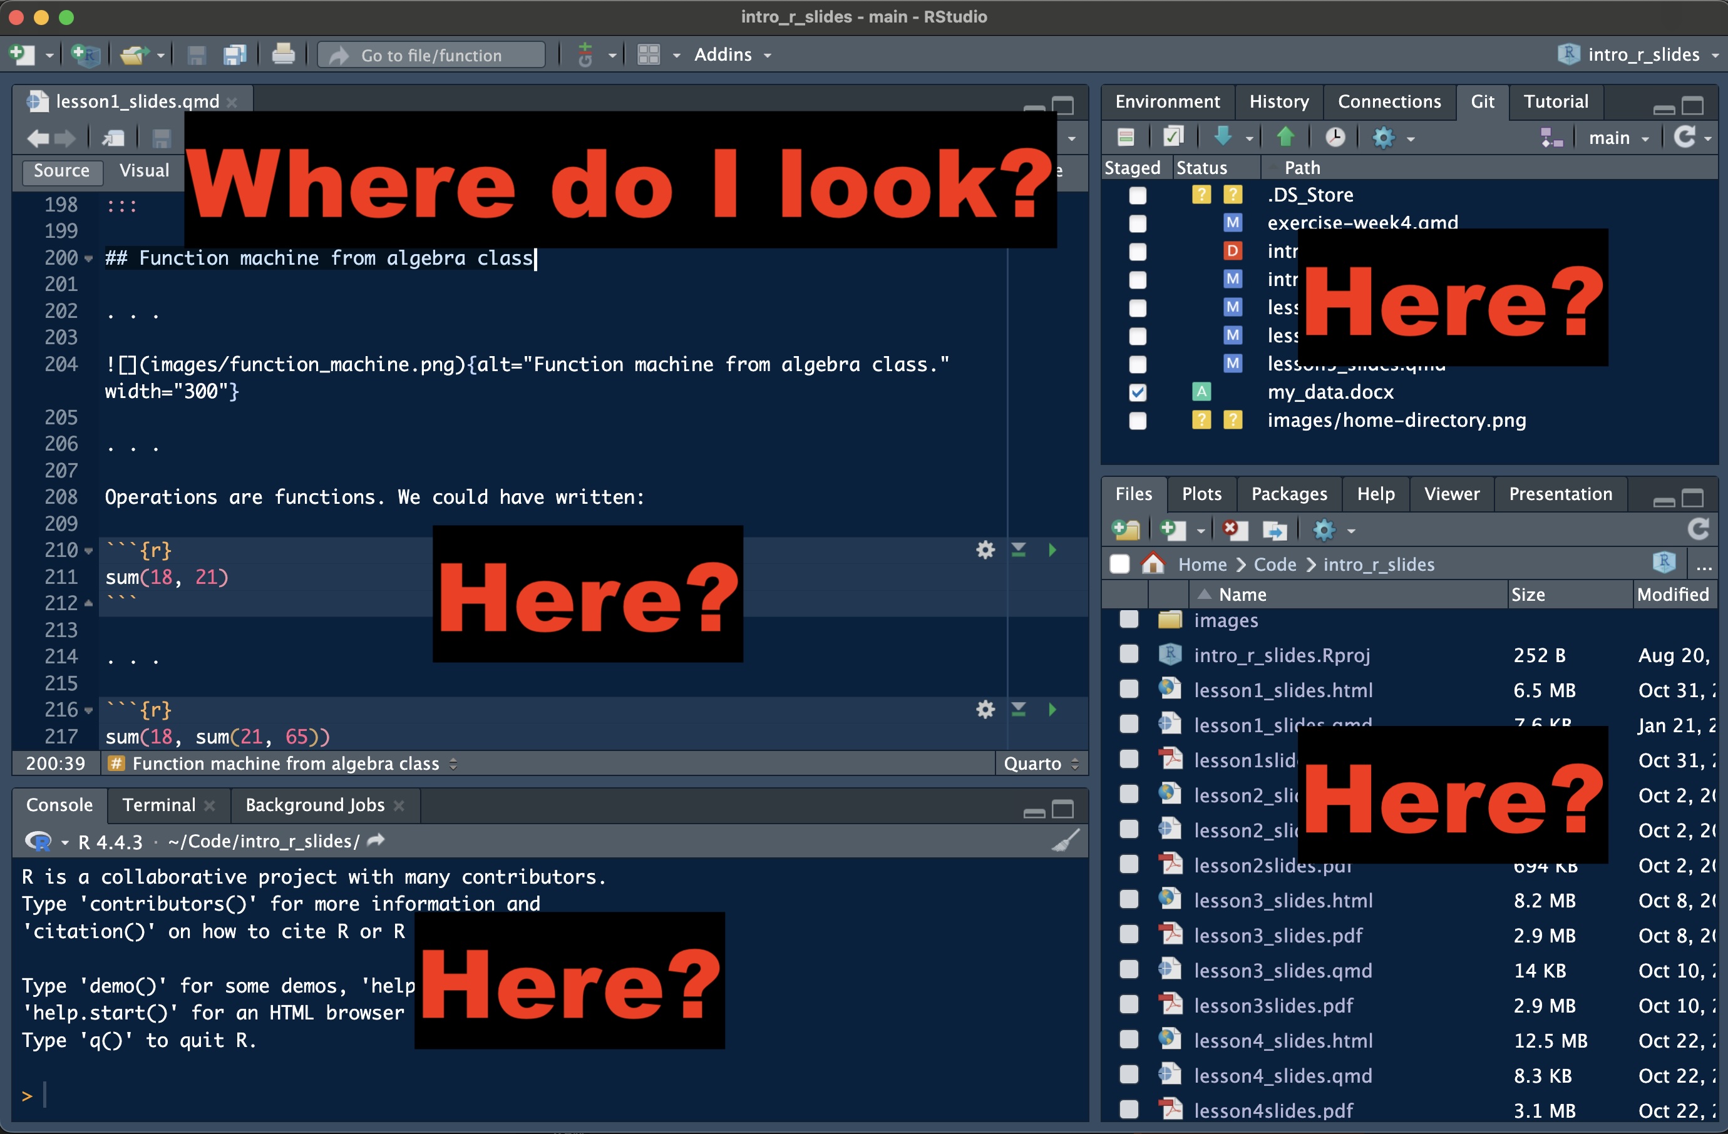Click new folder icon in Files pane
Screen dimensions: 1728x1134
pyautogui.click(x=1126, y=530)
